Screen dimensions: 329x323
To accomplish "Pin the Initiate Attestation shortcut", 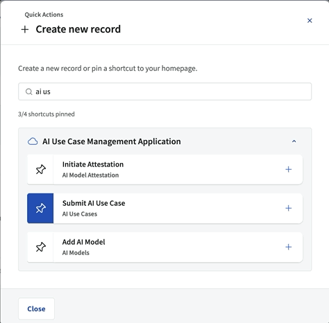I will coord(40,169).
